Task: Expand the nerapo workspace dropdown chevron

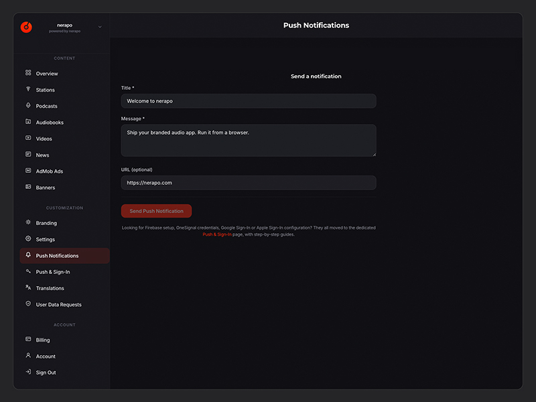Action: pos(100,27)
